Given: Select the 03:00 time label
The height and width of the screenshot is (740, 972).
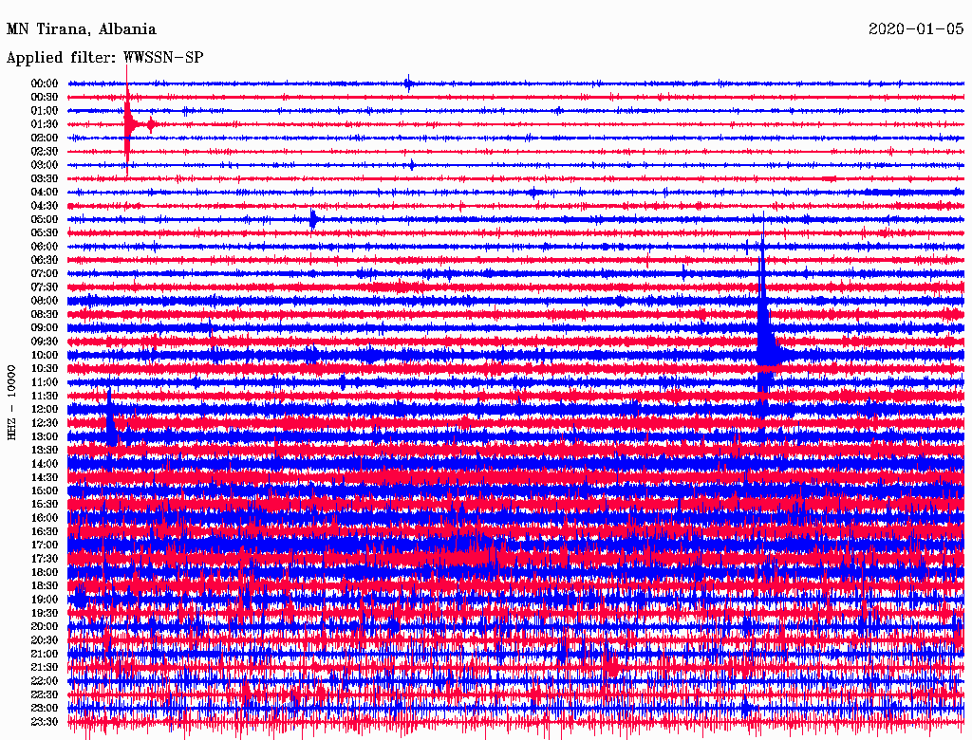Looking at the screenshot, I should pyautogui.click(x=45, y=165).
